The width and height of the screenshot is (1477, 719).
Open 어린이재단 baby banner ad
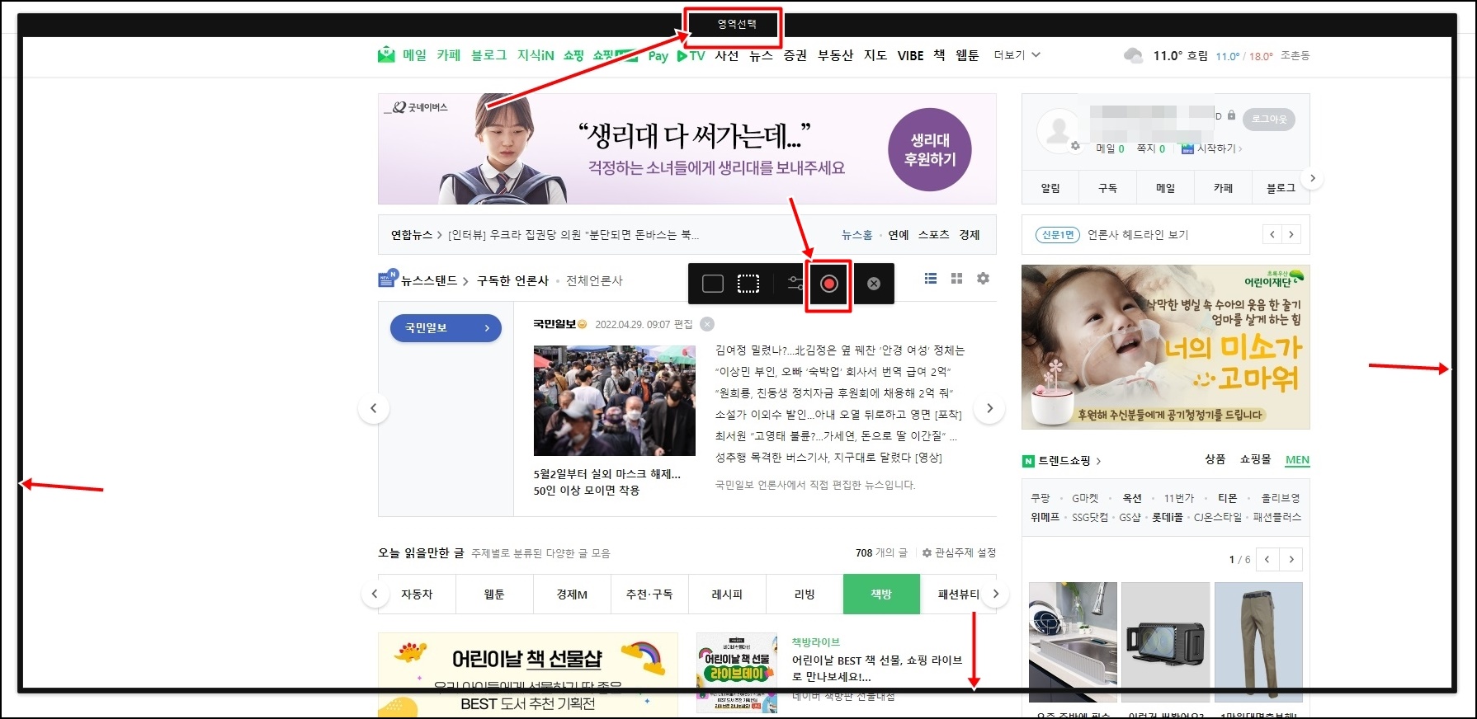pos(1166,347)
